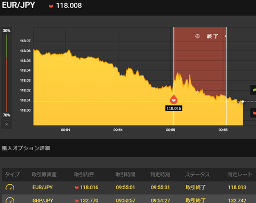Click the white current price dot on chart

click(x=243, y=101)
